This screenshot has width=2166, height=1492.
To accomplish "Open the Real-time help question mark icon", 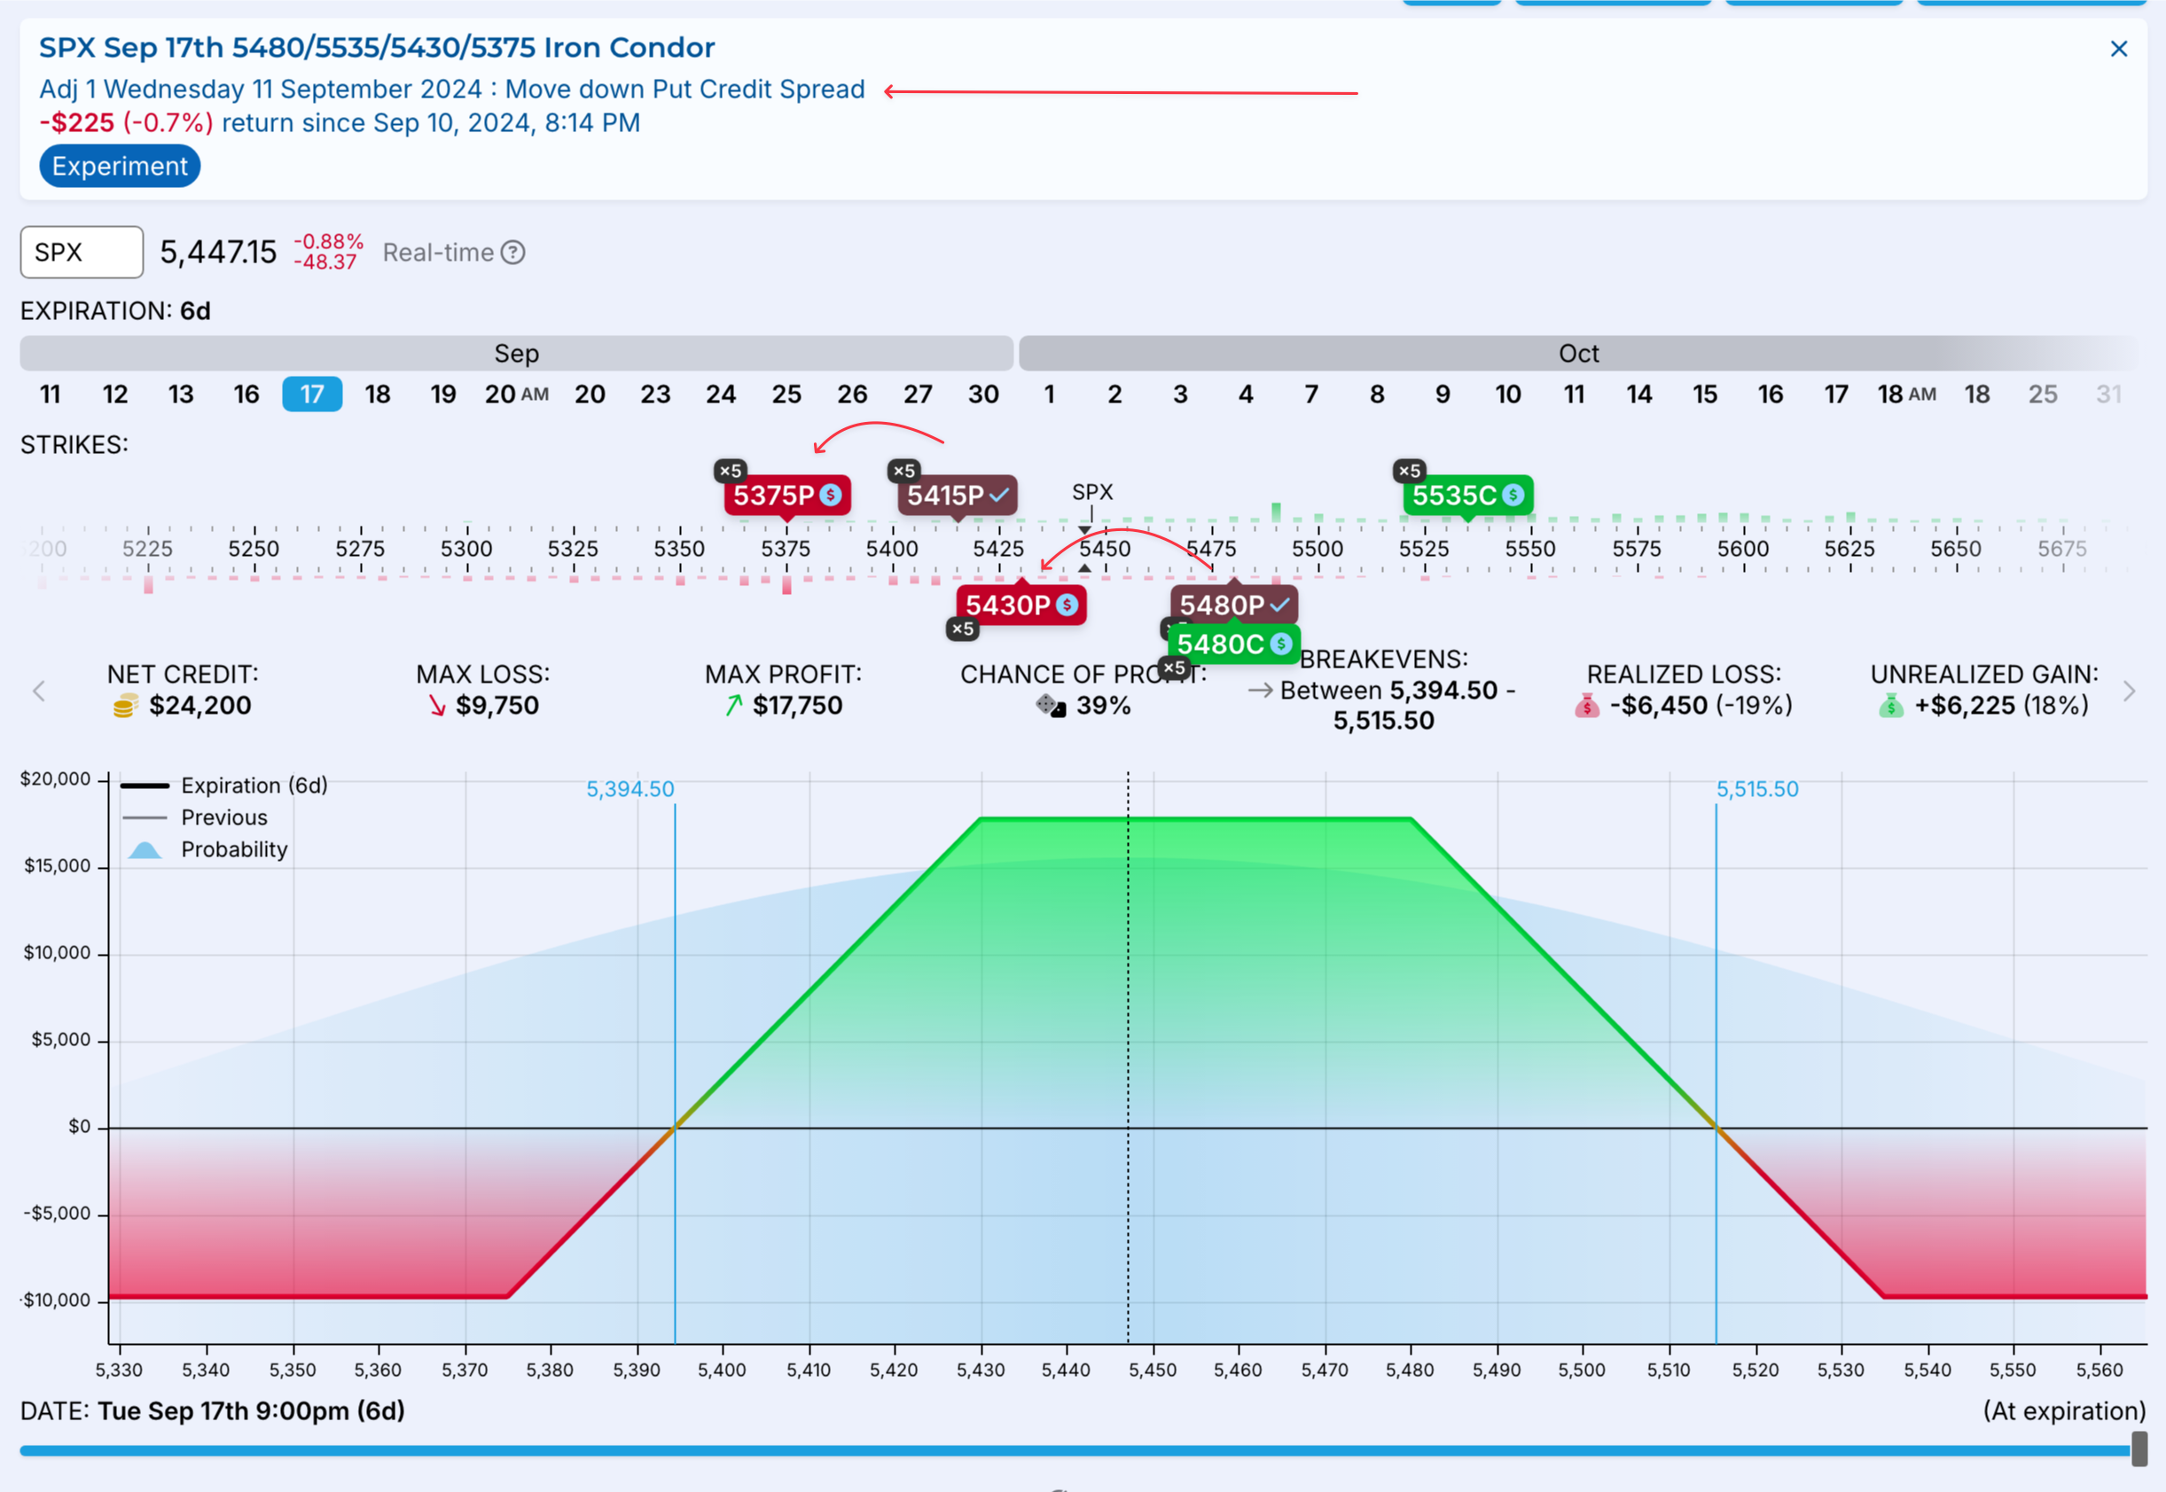I will pyautogui.click(x=512, y=253).
